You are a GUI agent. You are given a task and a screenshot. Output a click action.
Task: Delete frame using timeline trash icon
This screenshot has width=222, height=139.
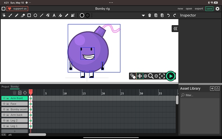14,93
